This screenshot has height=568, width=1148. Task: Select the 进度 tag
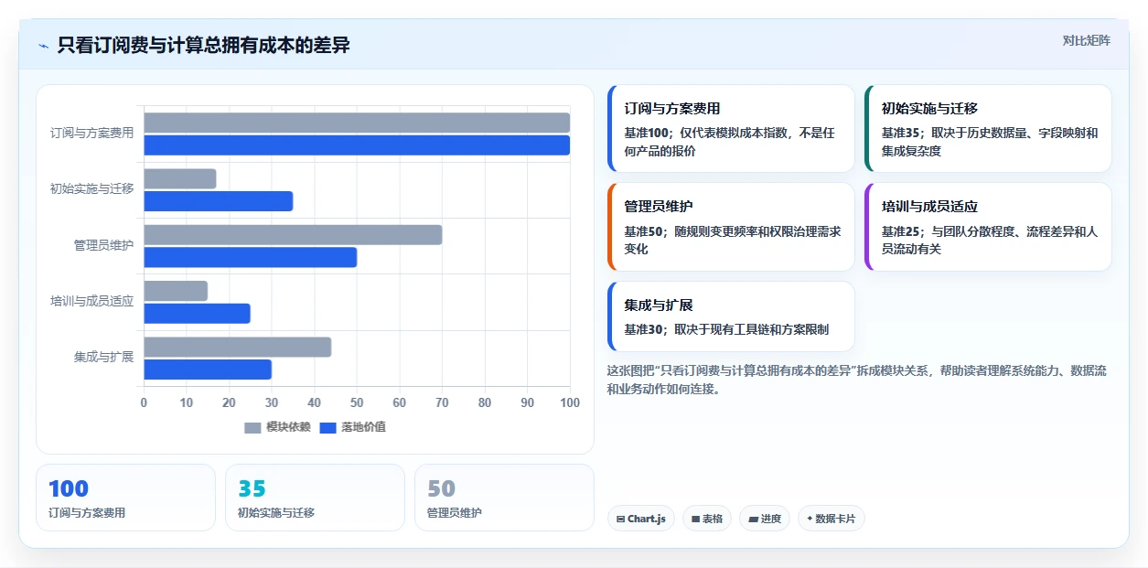point(764,519)
